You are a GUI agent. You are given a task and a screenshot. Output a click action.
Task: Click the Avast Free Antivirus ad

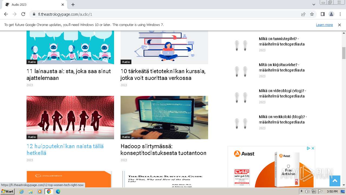pyautogui.click(x=271, y=167)
